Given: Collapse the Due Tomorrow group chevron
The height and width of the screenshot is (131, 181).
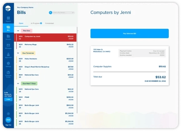Looking at the screenshot, I should coord(18,53).
